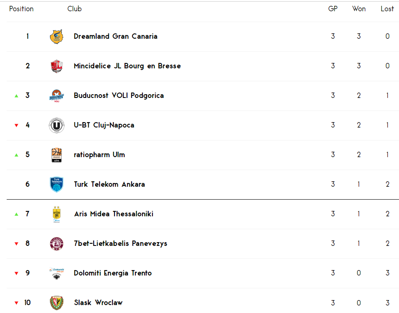This screenshot has height=313, width=399.
Task: Click the Turk Telekom Ankara shield logo
Action: (57, 184)
